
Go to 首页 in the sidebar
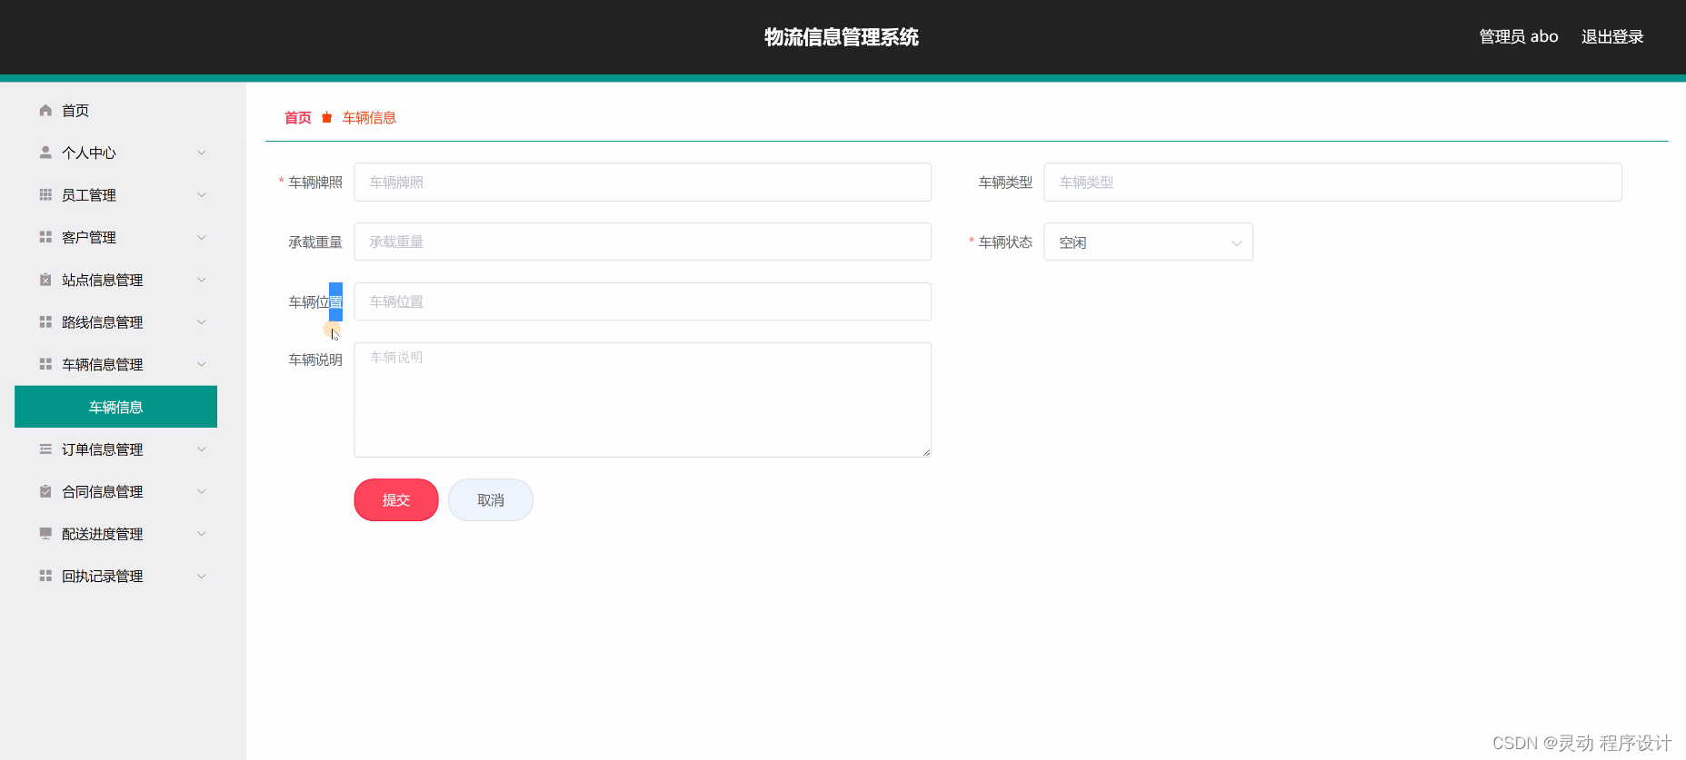(115, 110)
